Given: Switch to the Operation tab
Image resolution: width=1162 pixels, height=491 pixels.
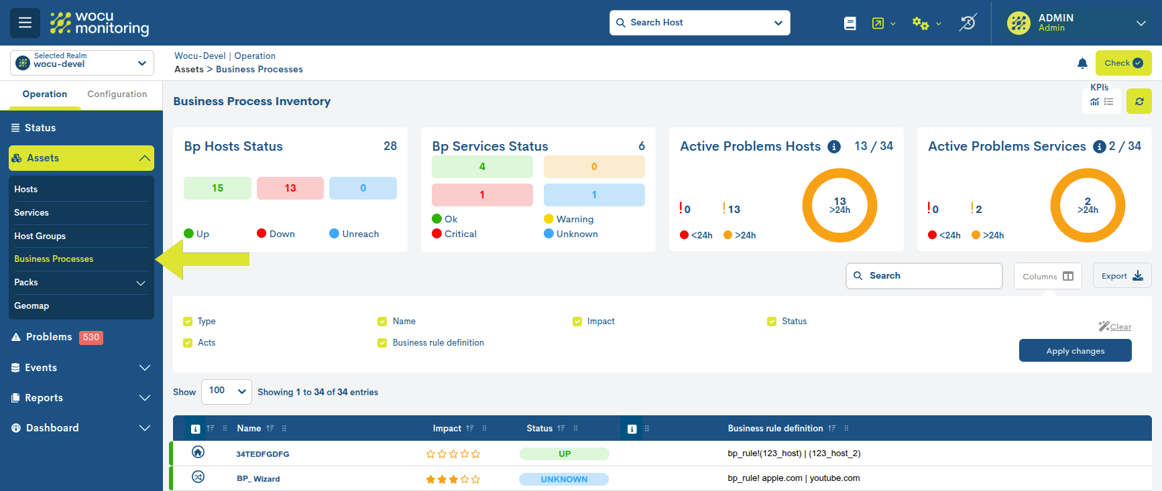Looking at the screenshot, I should click(45, 94).
